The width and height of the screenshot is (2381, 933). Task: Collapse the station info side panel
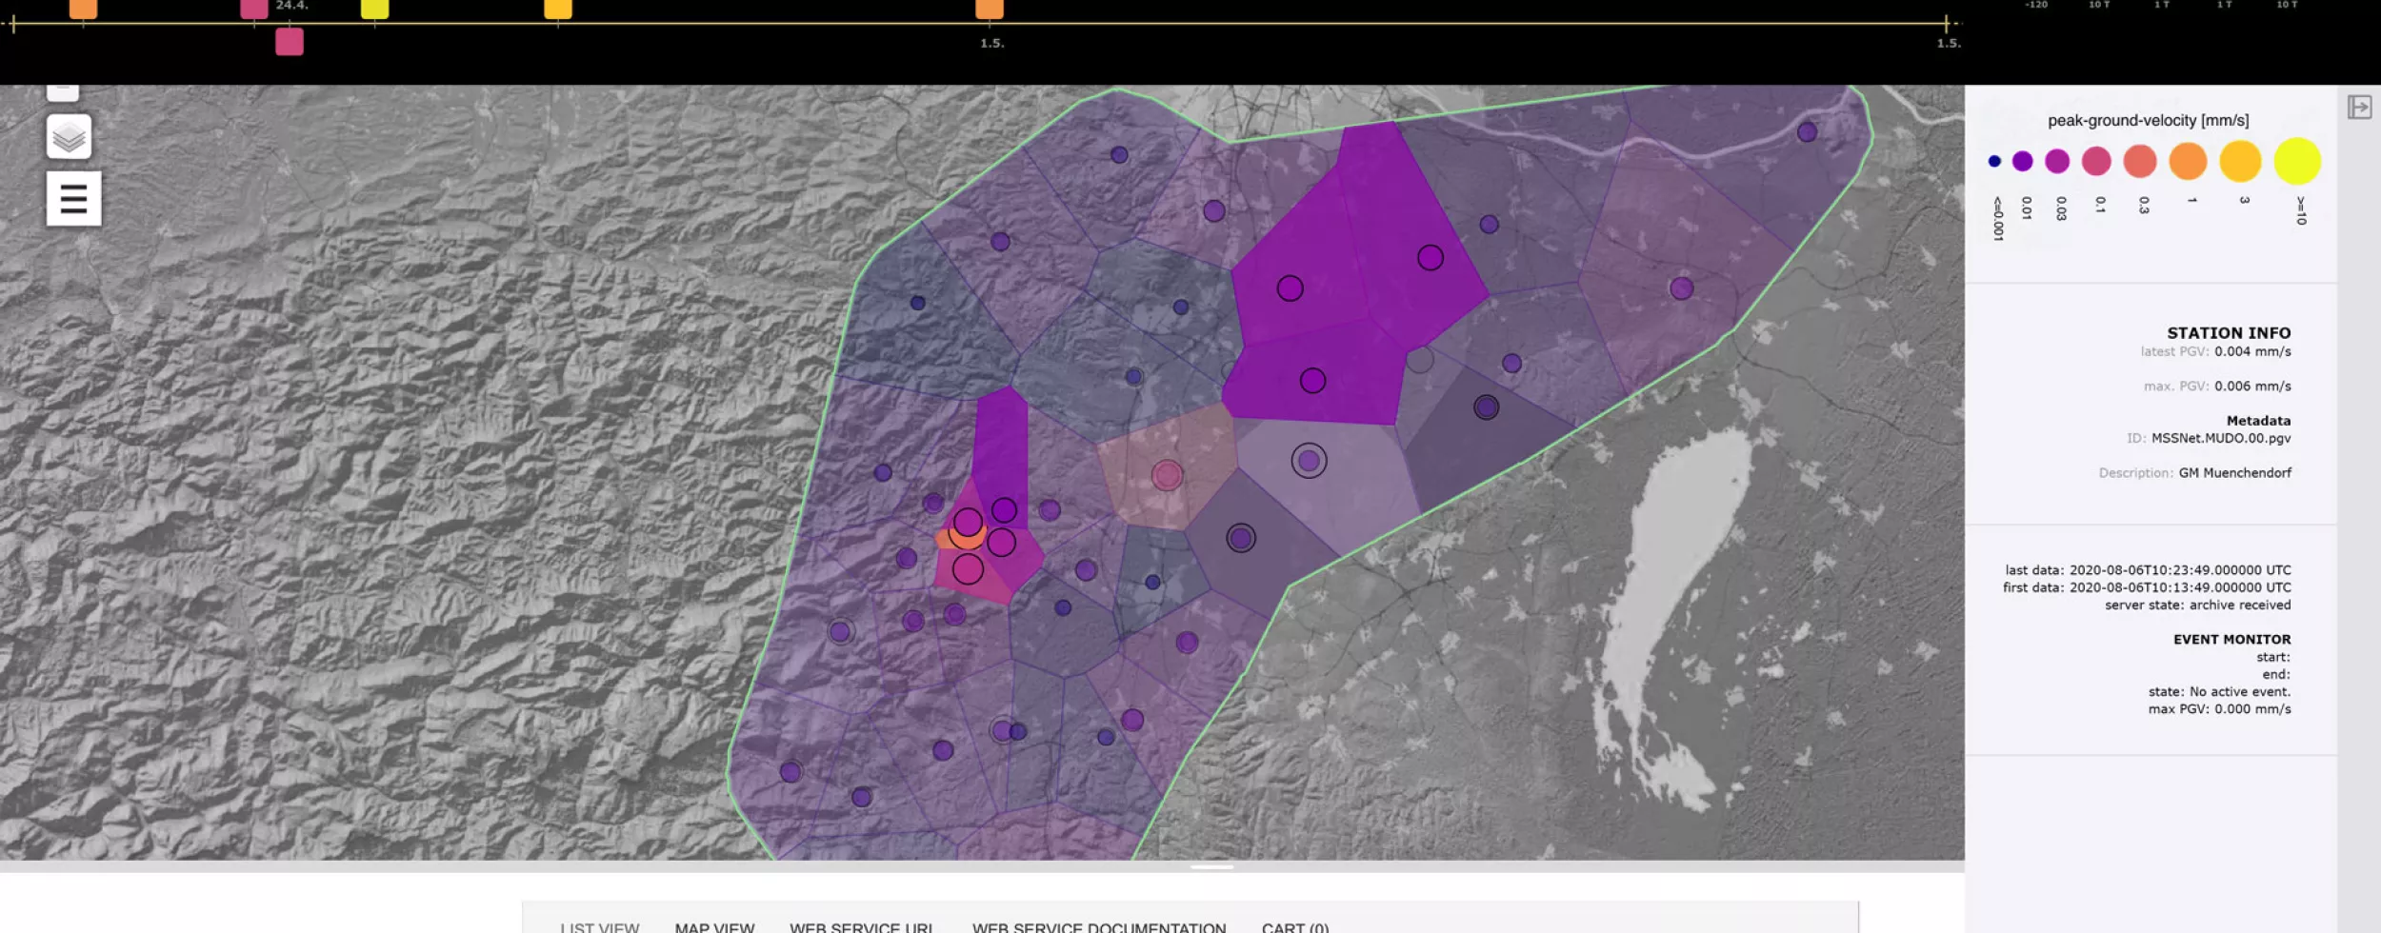2359,108
